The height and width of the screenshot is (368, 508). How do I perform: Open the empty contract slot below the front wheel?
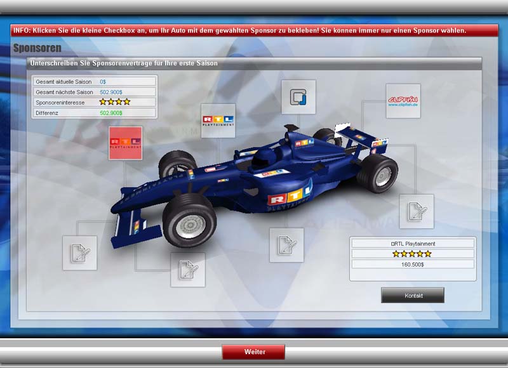(x=187, y=270)
